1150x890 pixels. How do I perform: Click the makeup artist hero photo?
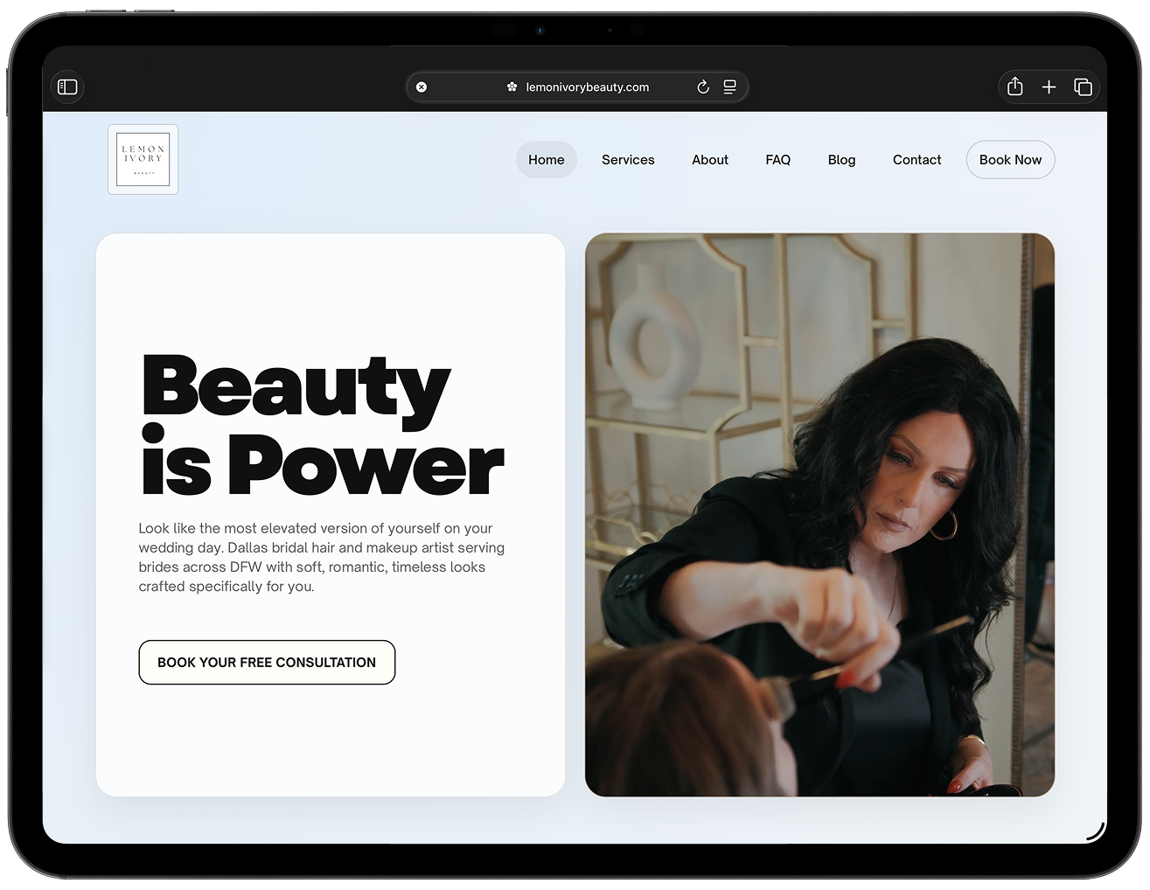point(819,514)
